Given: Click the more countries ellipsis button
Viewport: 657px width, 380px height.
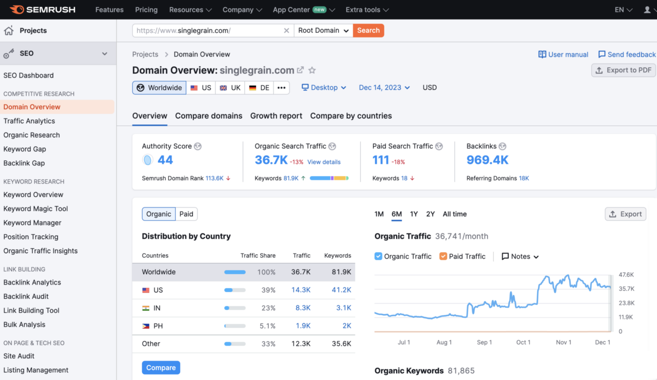Looking at the screenshot, I should click(281, 88).
